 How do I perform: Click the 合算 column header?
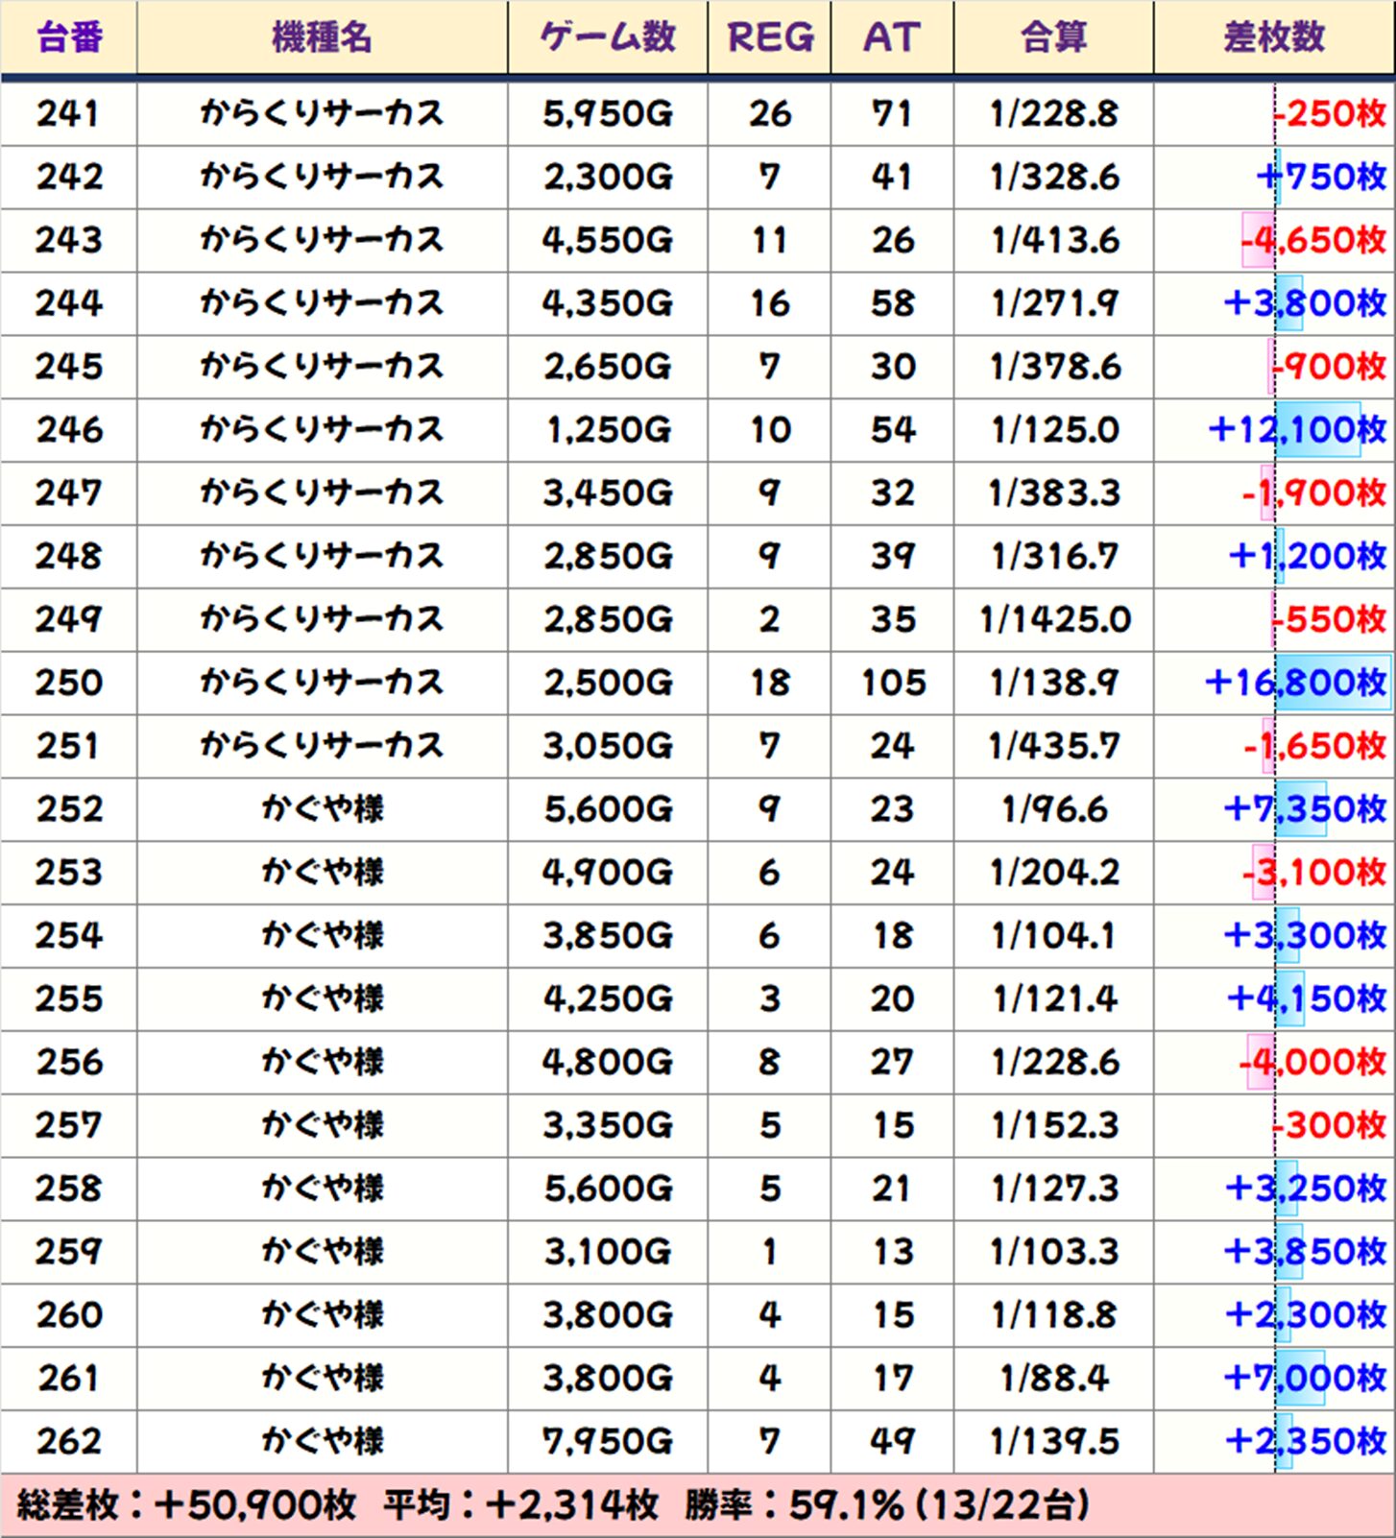(1053, 37)
